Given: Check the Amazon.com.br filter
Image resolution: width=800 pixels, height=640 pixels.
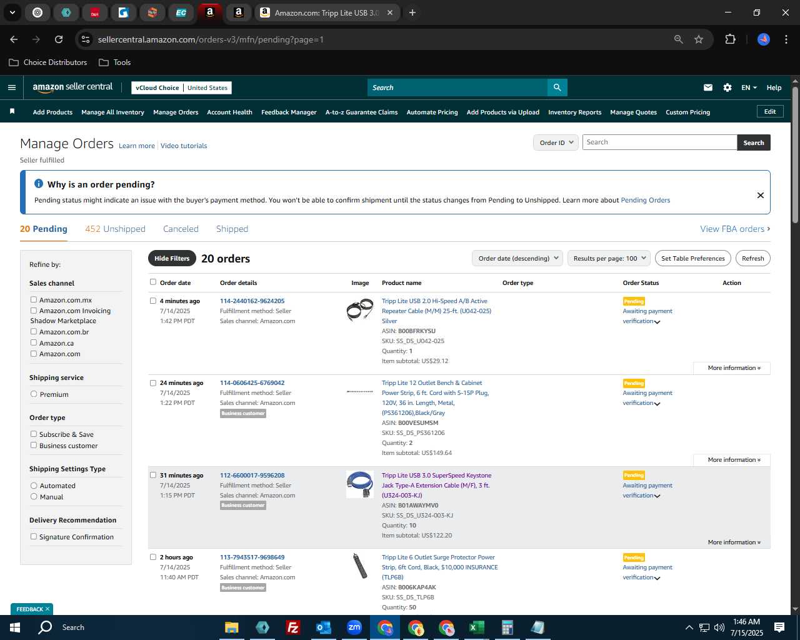Looking at the screenshot, I should point(34,331).
